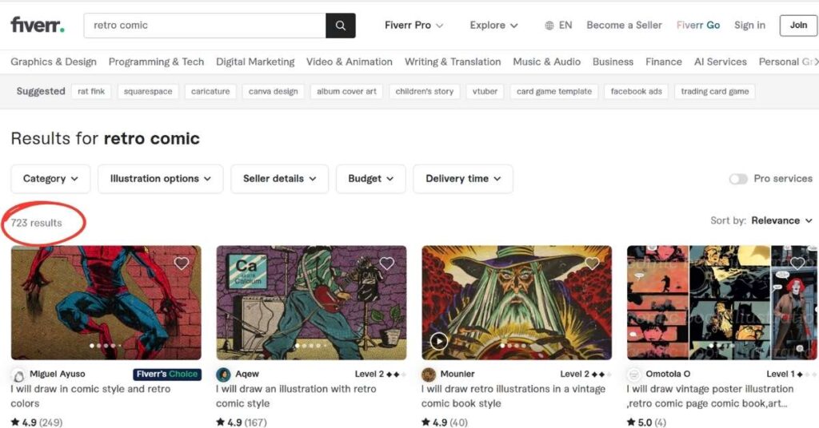This screenshot has height=428, width=819.
Task: Open the Illustration options dropdown
Action: click(160, 179)
